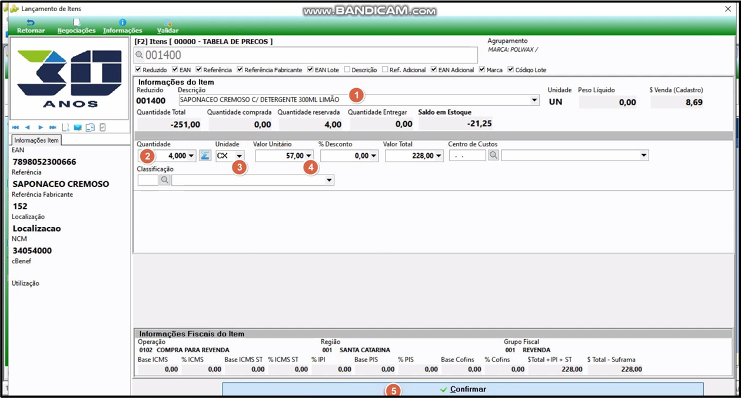Expand the Descrição dropdown arrow
741x398 pixels.
(534, 101)
